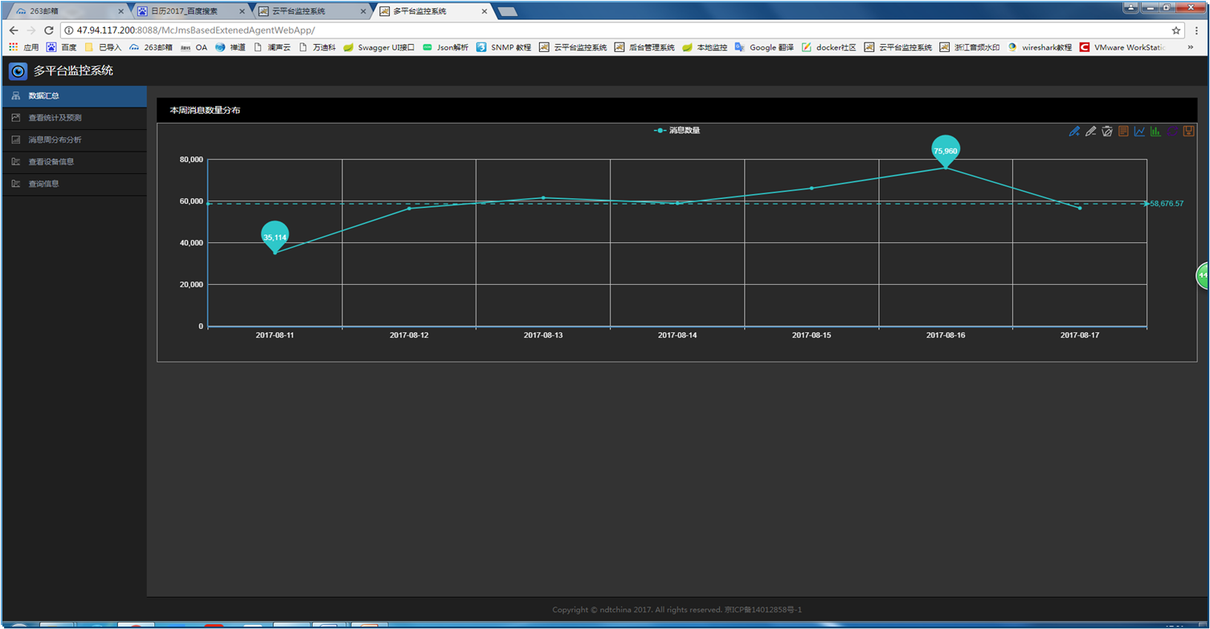Click the purple restore chart icon
This screenshot has width=1210, height=629.
[x=1172, y=131]
